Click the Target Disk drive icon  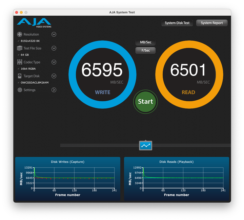20,76
